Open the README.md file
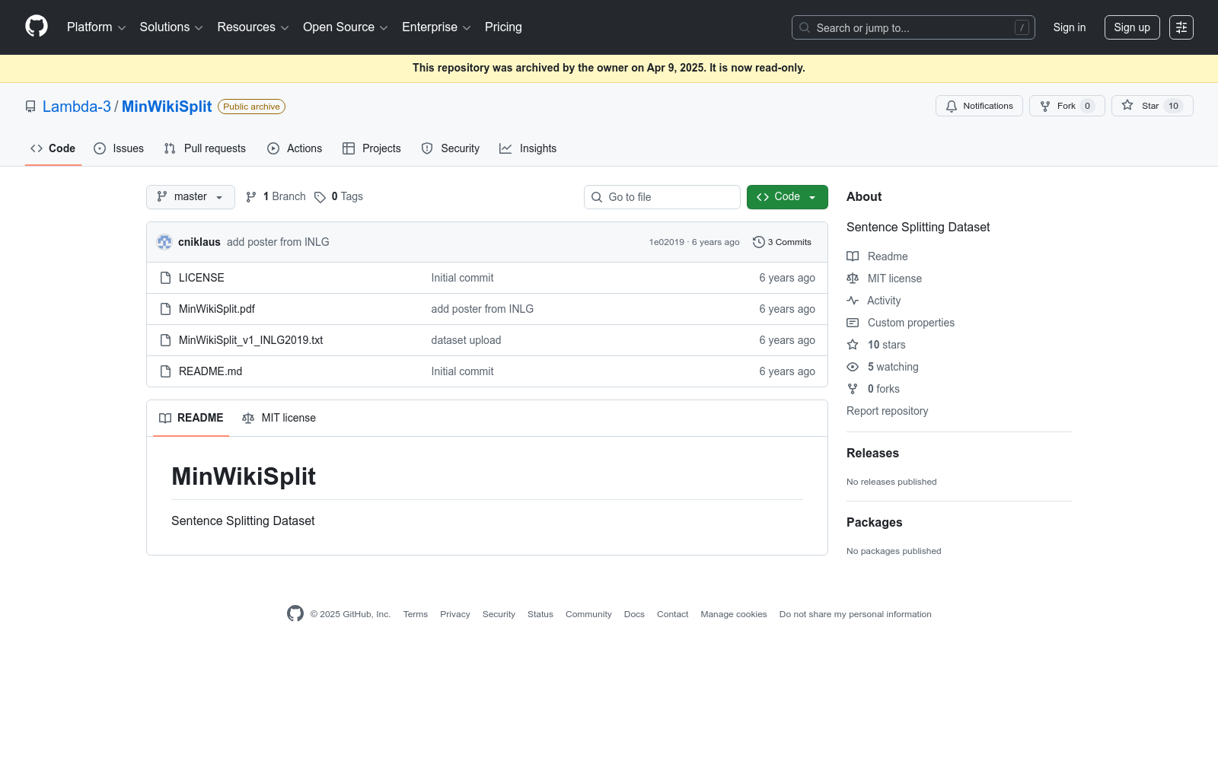This screenshot has width=1218, height=761. (210, 371)
